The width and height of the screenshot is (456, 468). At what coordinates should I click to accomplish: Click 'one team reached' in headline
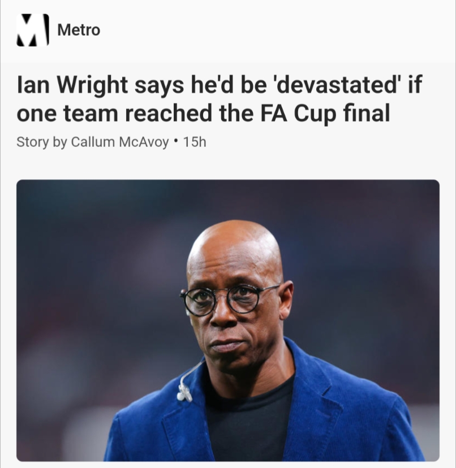(115, 114)
